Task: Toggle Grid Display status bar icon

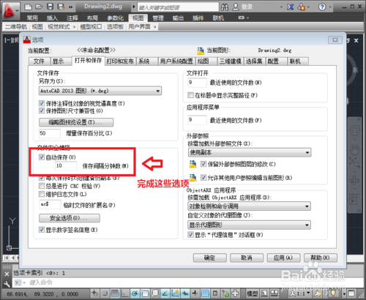Action: tap(115, 293)
